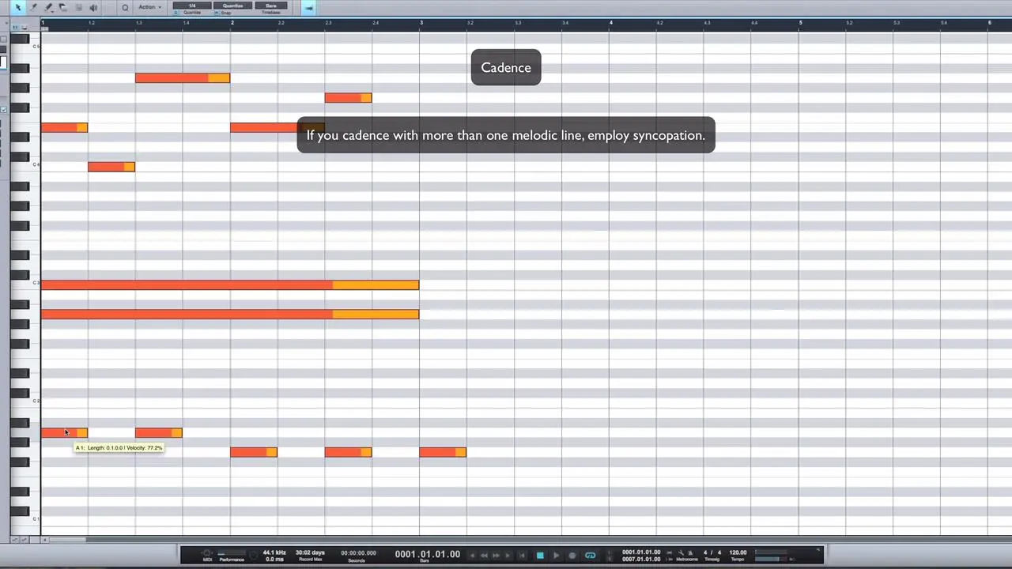Select the Paint (pencil) tool
This screenshot has height=569, width=1012.
(x=48, y=7)
